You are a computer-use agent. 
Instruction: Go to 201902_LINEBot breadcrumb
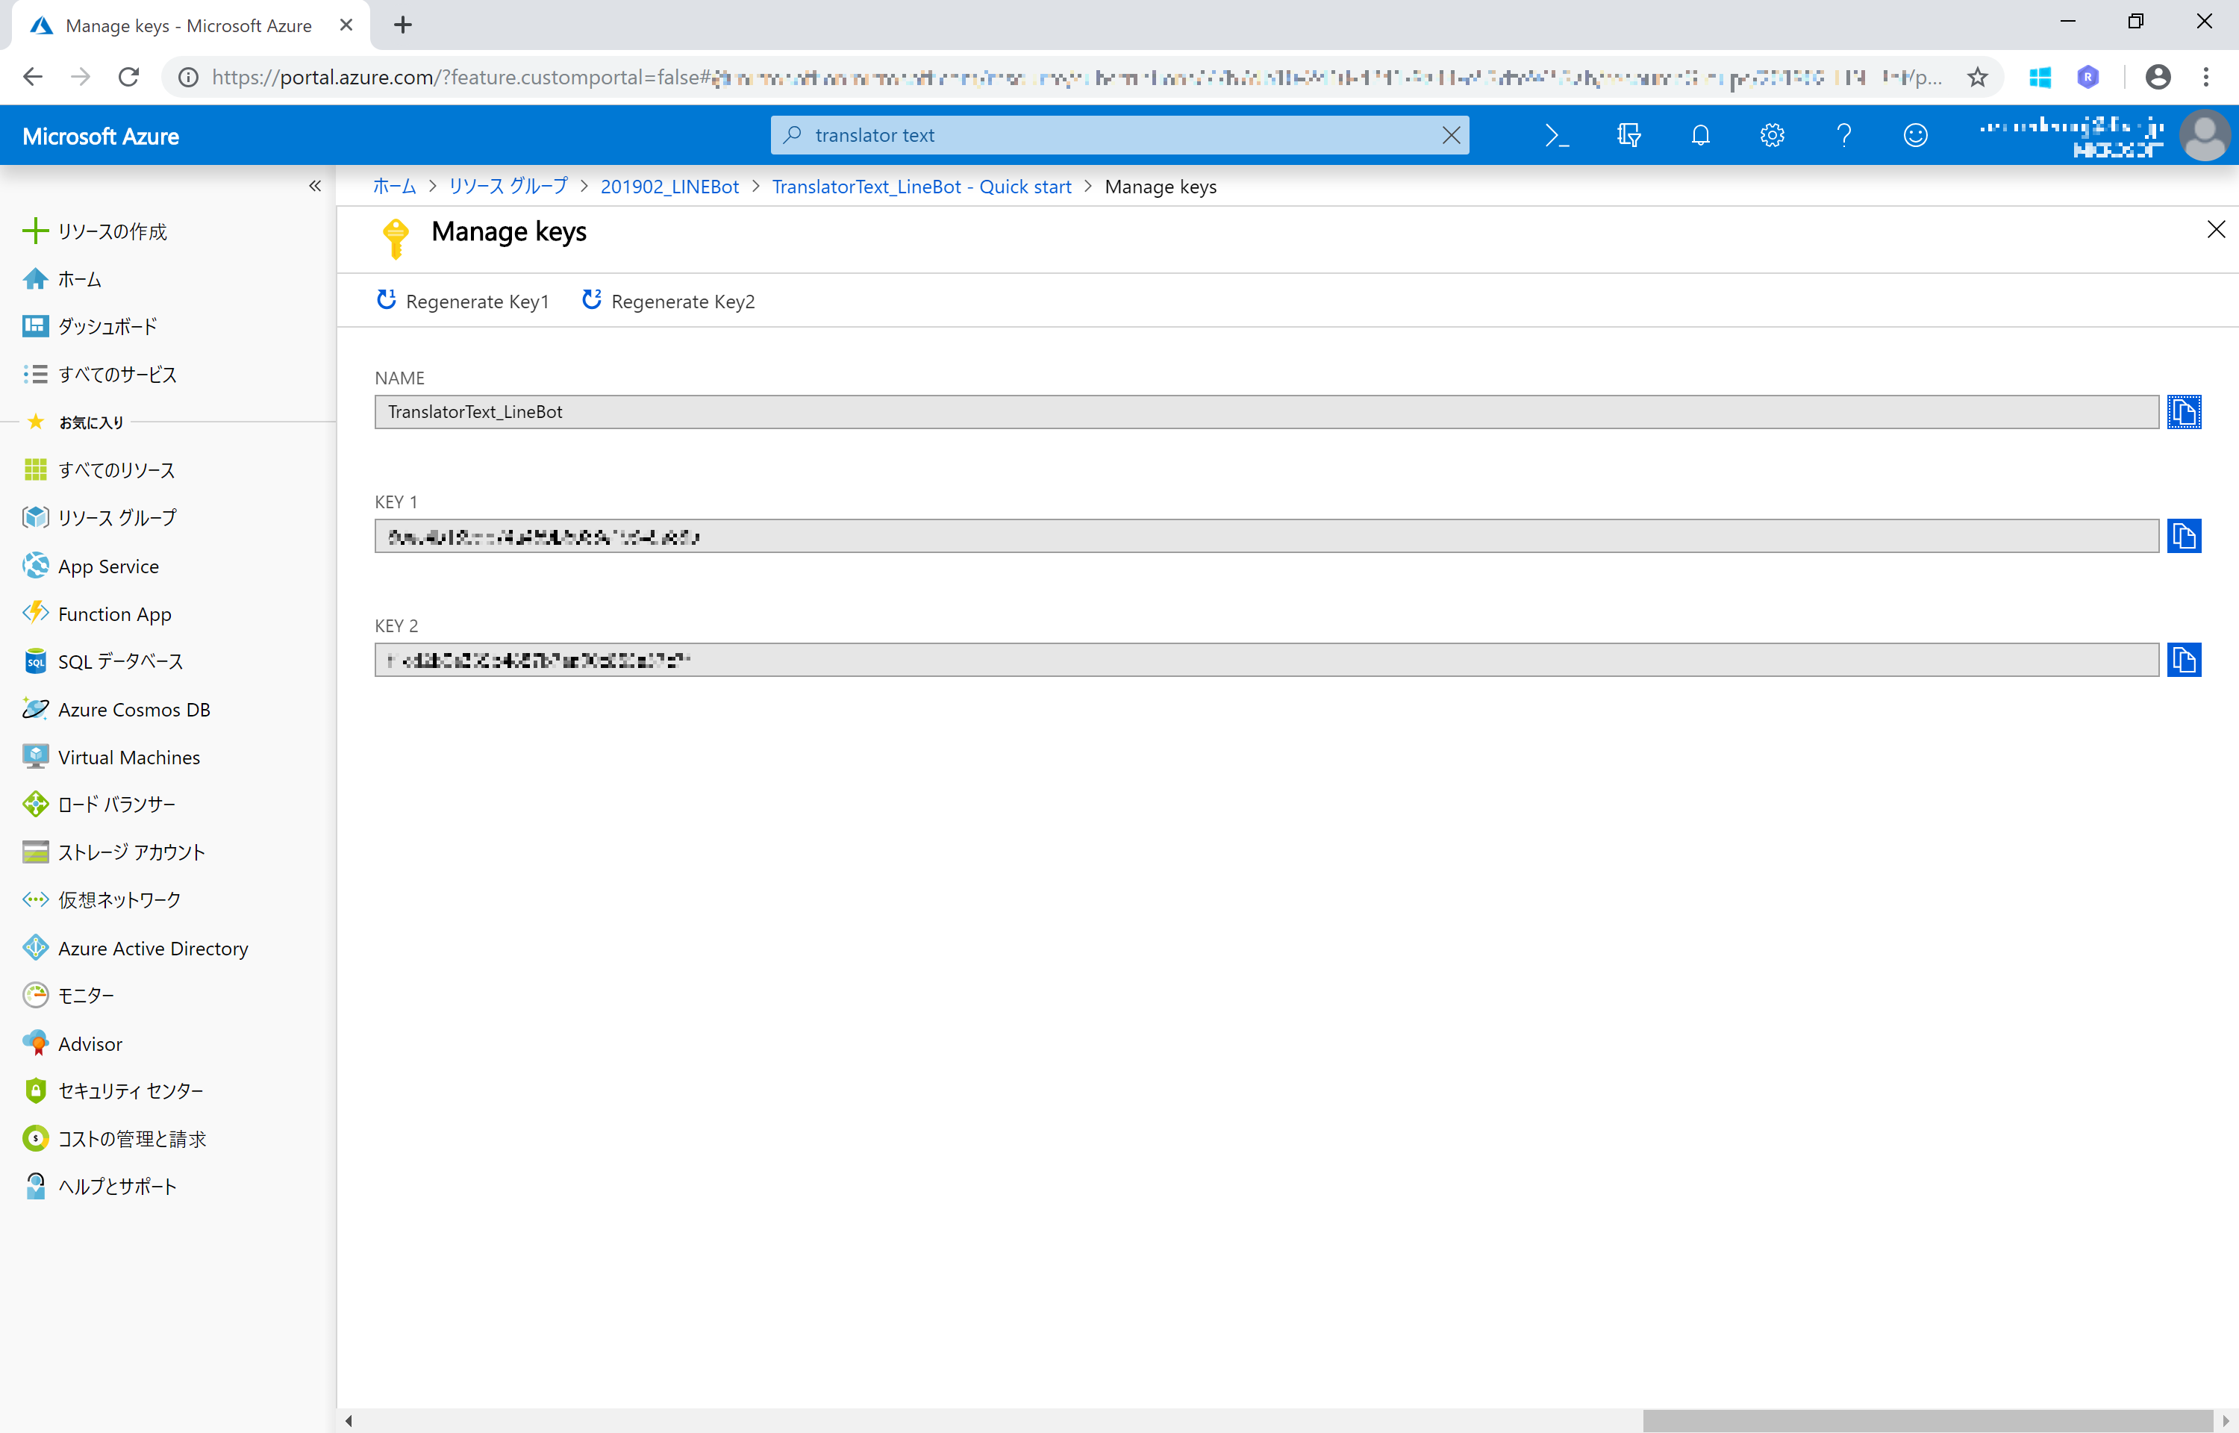669,187
